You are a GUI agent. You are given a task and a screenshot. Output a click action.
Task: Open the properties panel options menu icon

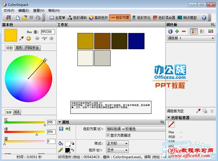point(162,122)
